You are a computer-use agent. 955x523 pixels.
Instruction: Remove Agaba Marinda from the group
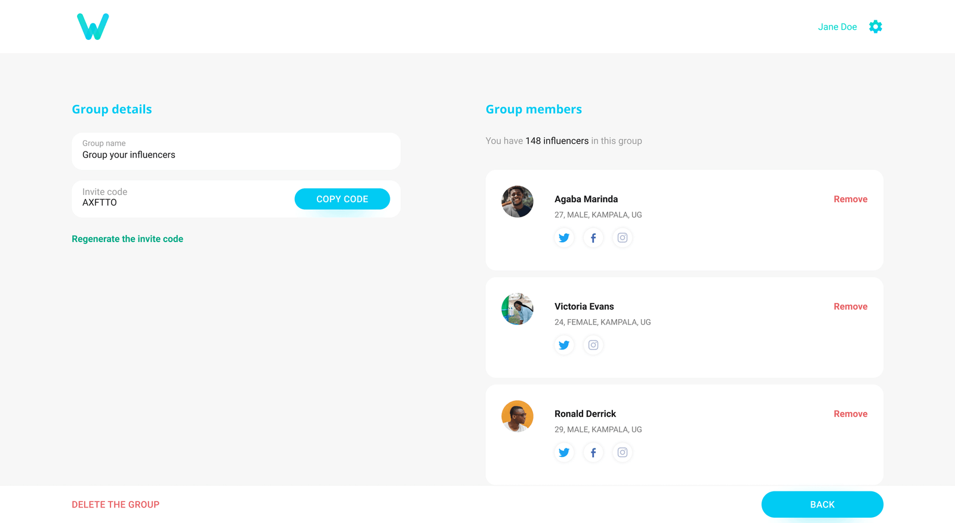(x=850, y=199)
